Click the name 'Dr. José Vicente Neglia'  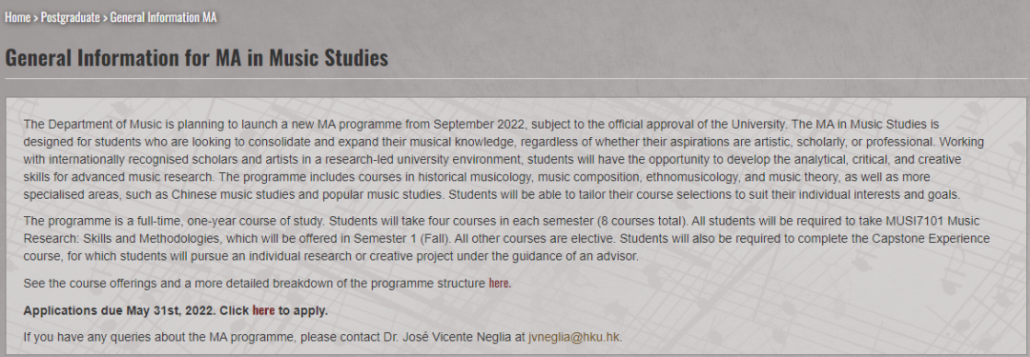pos(453,337)
